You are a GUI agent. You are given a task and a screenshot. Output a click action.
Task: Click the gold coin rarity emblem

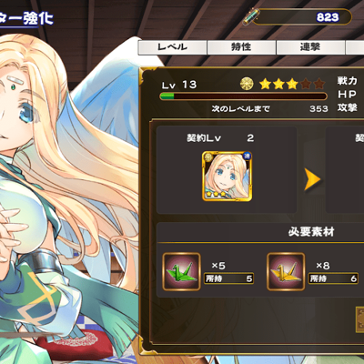[x=247, y=84]
